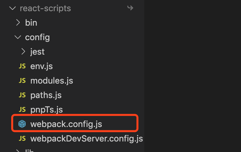The width and height of the screenshot is (241, 152).
Task: Collapse the react-scripts folder chevron
Action: click(13, 8)
